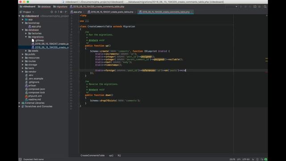Click the Run triangle in the toolbar

pos(241,7)
